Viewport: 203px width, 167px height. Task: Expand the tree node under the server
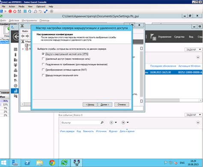[x=23, y=49]
